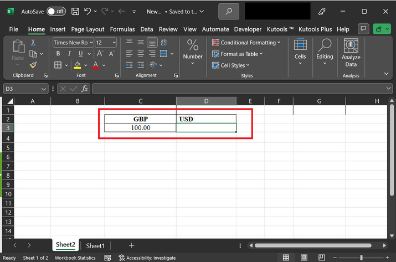Open Format as Table gallery

[238, 54]
